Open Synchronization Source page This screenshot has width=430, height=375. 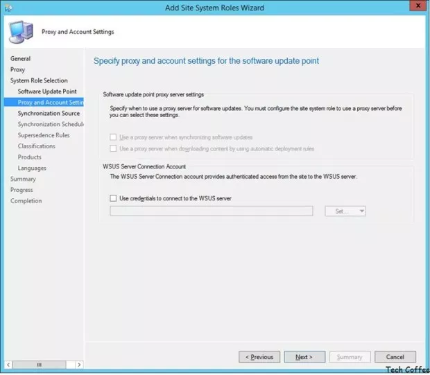coord(49,113)
